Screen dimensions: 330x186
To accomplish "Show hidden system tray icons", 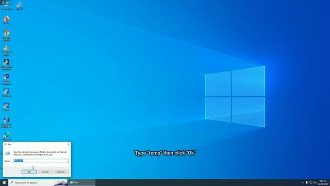I will (x=303, y=182).
